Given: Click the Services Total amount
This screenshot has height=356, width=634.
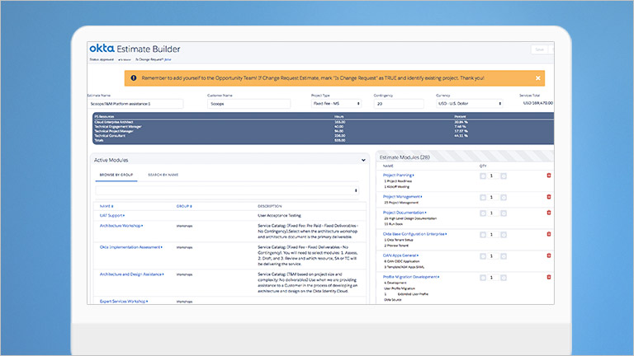Looking at the screenshot, I should (537, 103).
